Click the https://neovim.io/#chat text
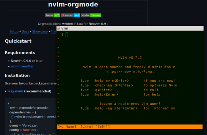The image size is (207, 135). coord(130,72)
